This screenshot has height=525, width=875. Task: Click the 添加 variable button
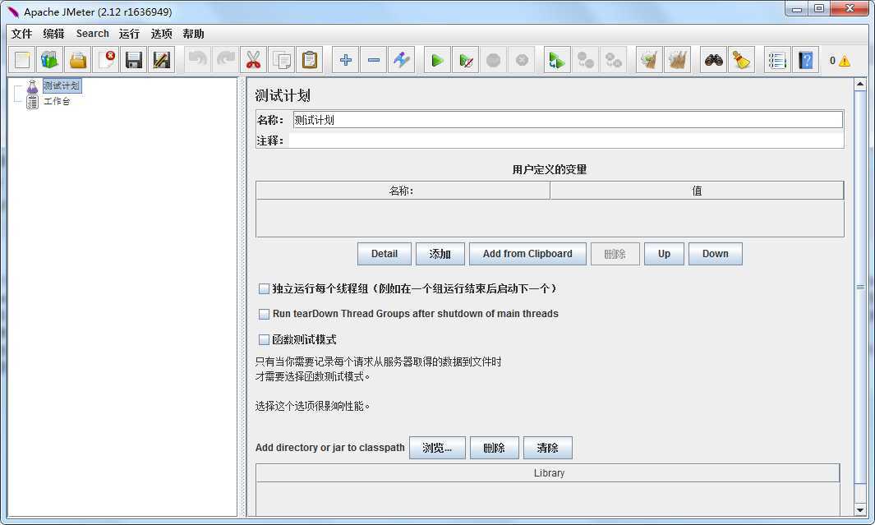pos(440,254)
